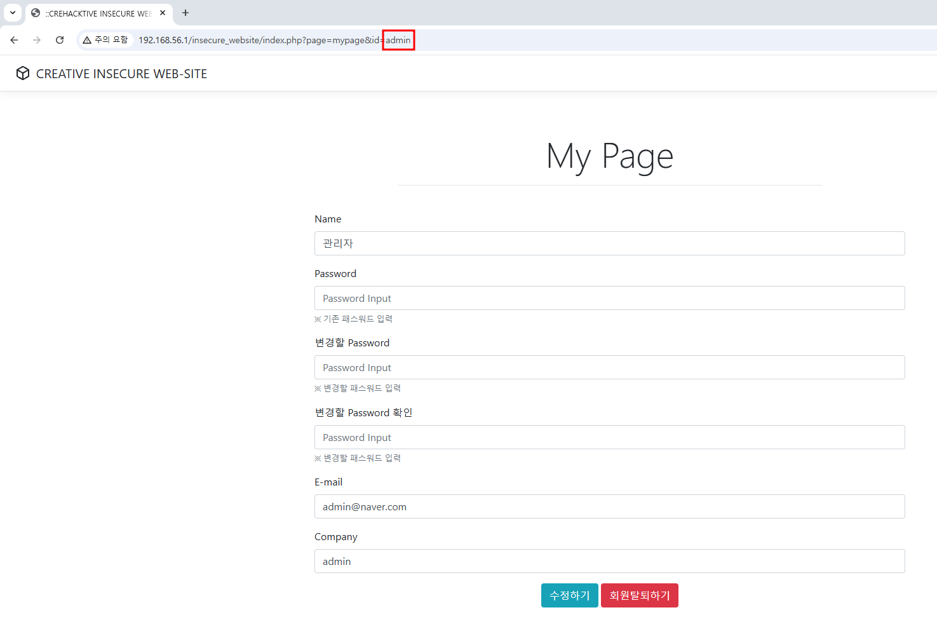This screenshot has width=937, height=631.
Task: Go forward to the next page
Action: coord(37,40)
